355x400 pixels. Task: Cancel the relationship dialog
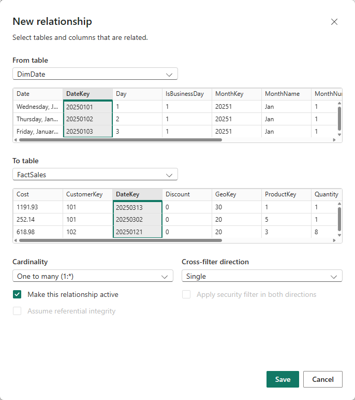[x=322, y=379]
